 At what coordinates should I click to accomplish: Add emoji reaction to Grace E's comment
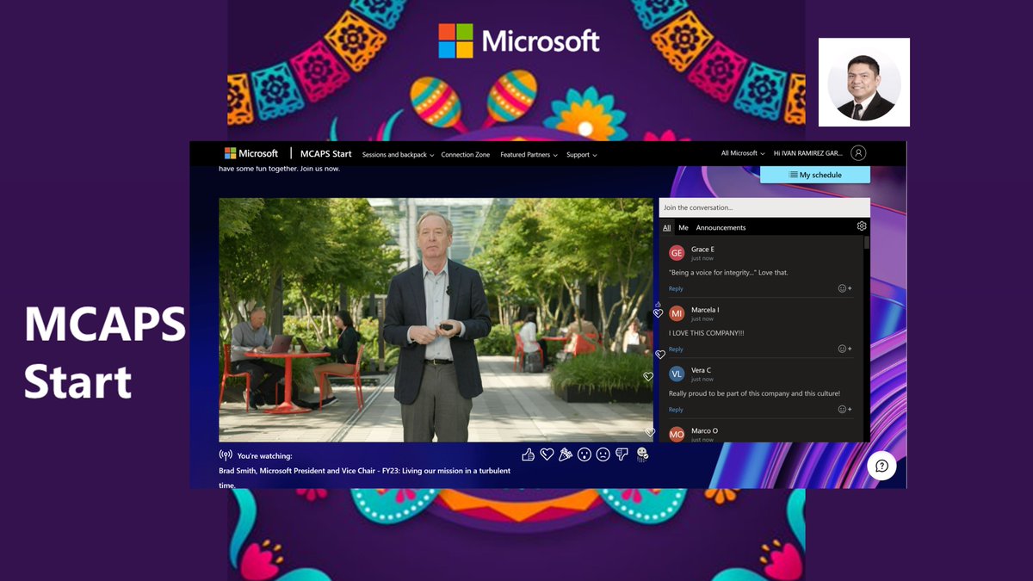(x=845, y=288)
